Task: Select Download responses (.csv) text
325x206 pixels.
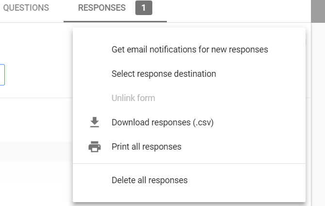Action: click(162, 122)
